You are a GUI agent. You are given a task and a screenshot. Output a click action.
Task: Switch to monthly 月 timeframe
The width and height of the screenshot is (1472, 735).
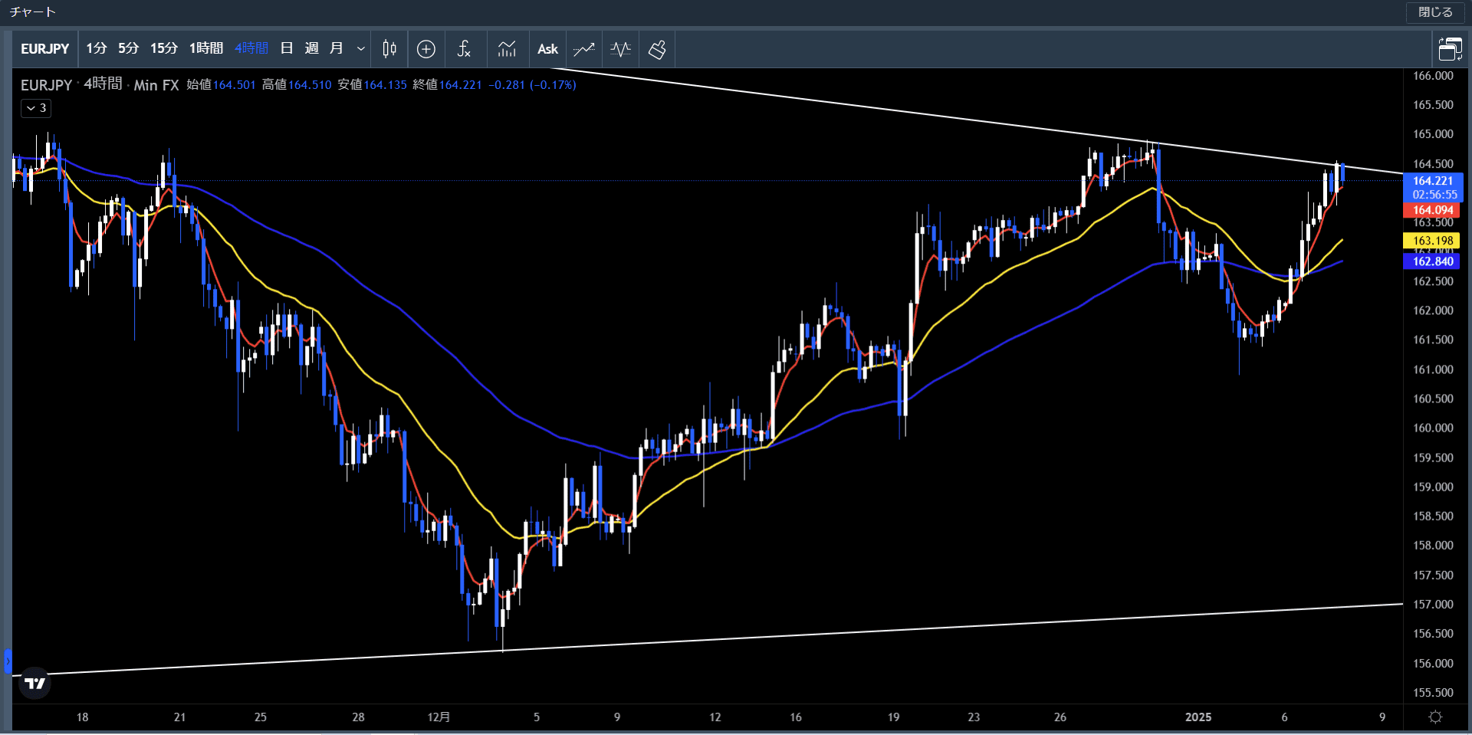coord(336,48)
